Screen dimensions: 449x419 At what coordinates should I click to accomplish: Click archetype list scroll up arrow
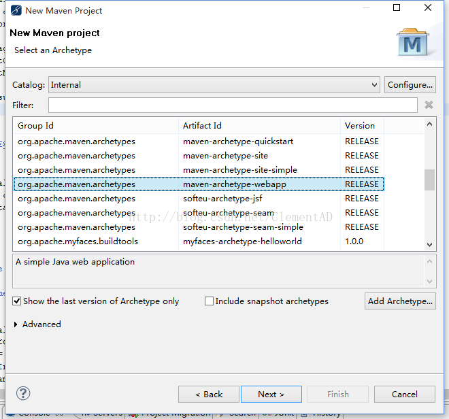[429, 124]
